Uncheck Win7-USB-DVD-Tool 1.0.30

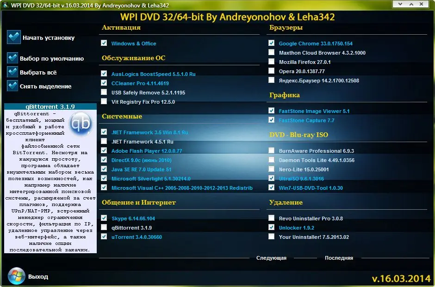[272, 187]
